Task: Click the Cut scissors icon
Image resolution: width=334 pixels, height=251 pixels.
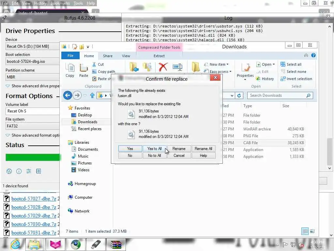Action: (x=94, y=64)
